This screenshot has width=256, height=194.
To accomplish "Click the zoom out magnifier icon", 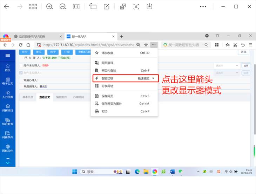I will 63,6.
